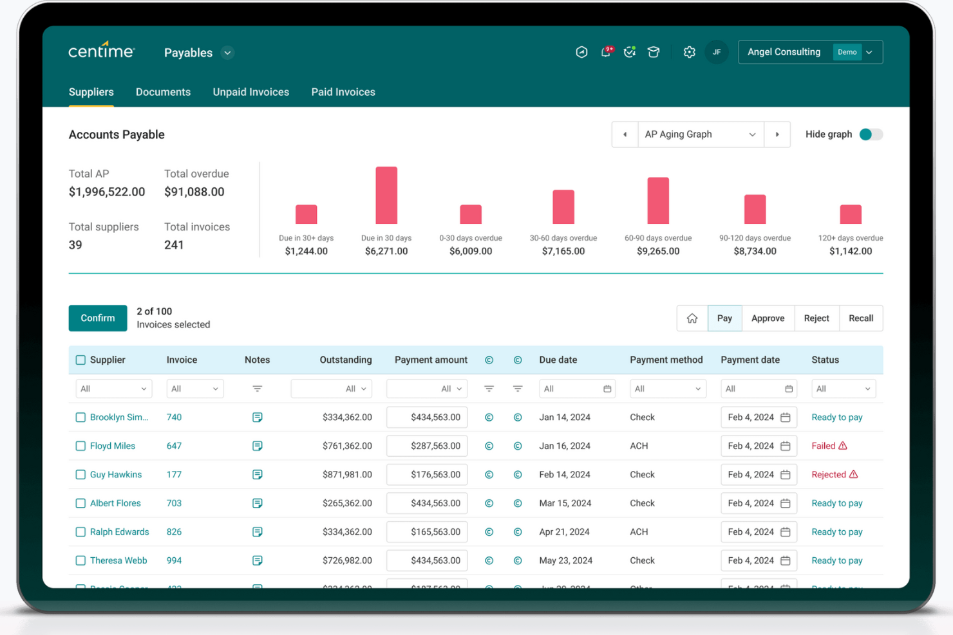Open supplier link Guy Hawkins
Image resolution: width=953 pixels, height=635 pixels.
click(x=116, y=475)
